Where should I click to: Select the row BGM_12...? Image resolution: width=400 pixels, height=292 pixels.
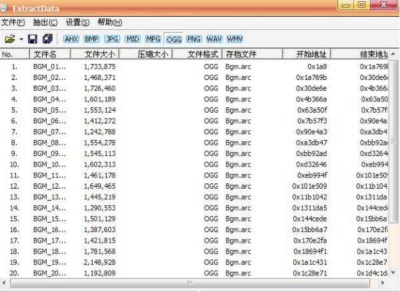[195, 186]
